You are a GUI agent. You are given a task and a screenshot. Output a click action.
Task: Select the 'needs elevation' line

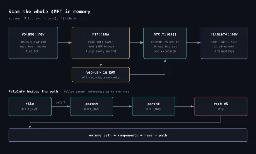tap(33, 42)
